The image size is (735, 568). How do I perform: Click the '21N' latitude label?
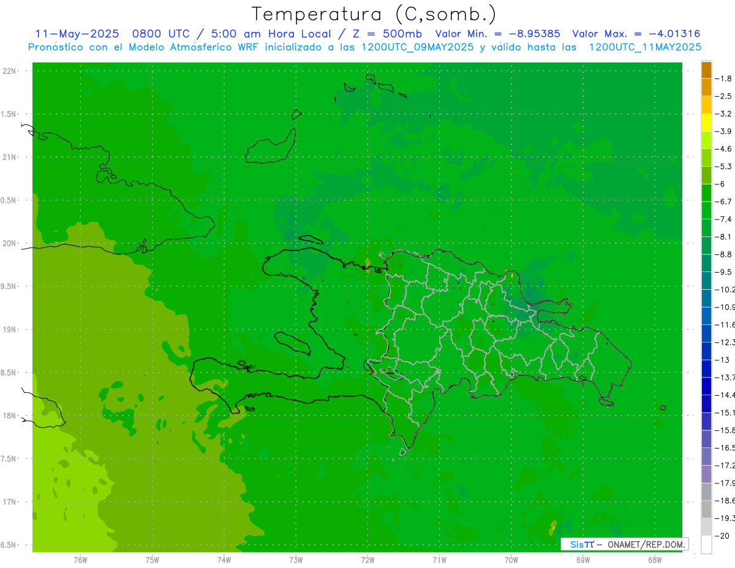[10, 157]
